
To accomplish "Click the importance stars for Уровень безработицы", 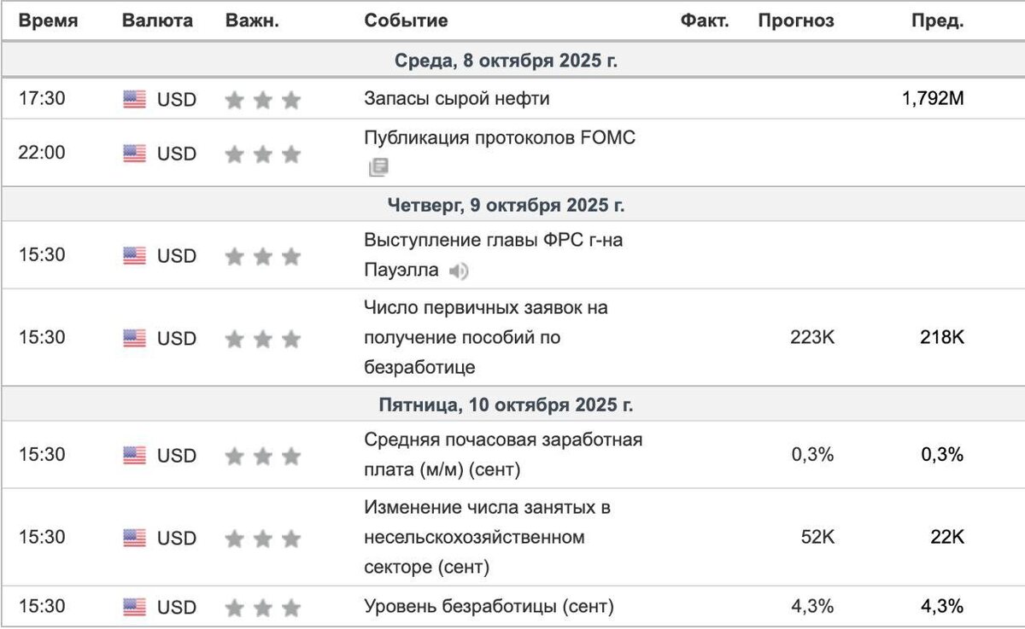I will tap(263, 609).
